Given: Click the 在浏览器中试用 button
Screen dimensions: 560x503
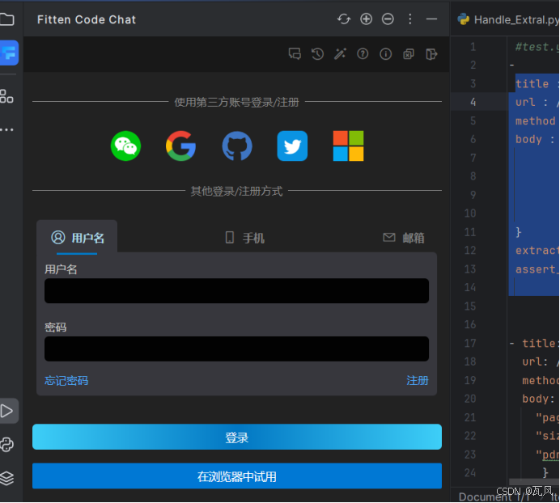Looking at the screenshot, I should tap(237, 476).
